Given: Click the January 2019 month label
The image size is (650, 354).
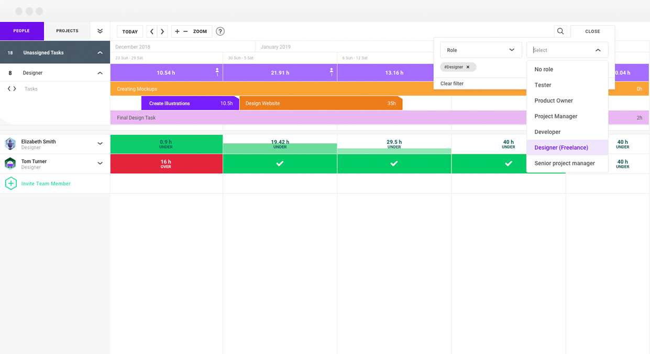Looking at the screenshot, I should coord(276,47).
